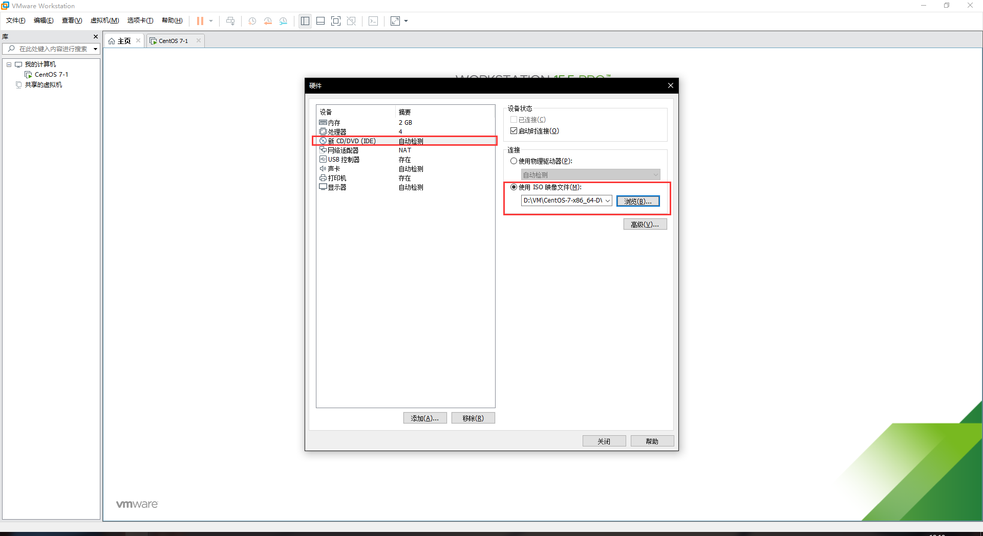The image size is (983, 536).
Task: Select the USB 控制器 device row
Action: 405,160
